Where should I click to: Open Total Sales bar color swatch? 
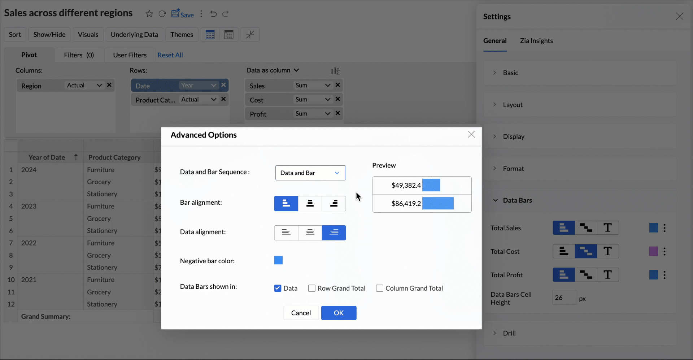[x=654, y=228]
